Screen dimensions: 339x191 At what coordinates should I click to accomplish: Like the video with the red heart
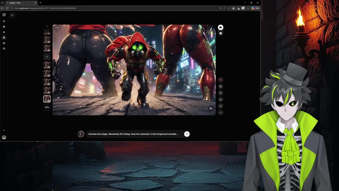(x=220, y=80)
